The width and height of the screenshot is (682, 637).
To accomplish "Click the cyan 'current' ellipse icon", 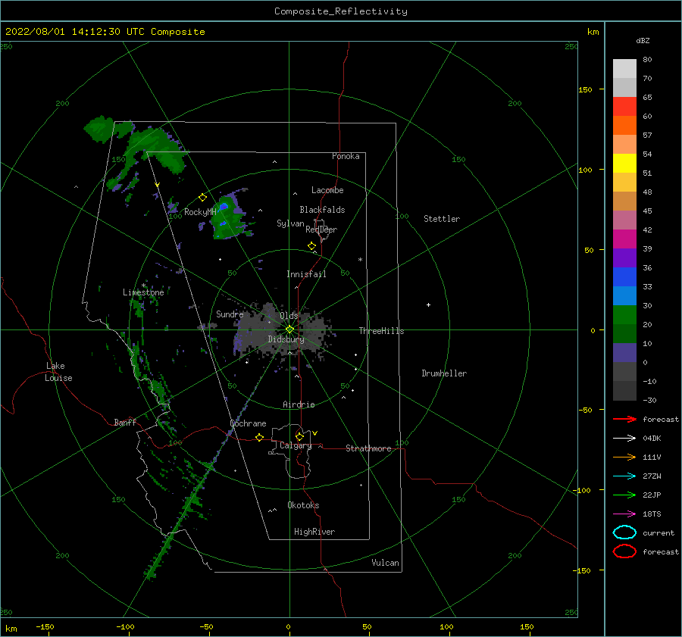I will [624, 532].
